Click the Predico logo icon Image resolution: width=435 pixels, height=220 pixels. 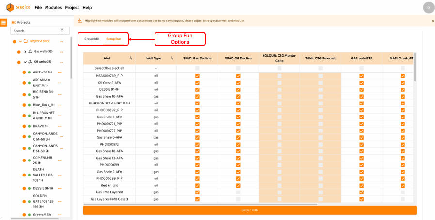[x=10, y=8]
